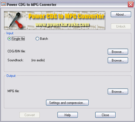Image resolution: width=135 pixels, height=122 pixels.
Task: Browse for the CDG/BIN file
Action: click(118, 52)
